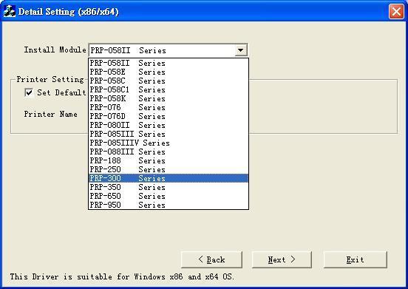Choose PRP-058C1 Series option
Screen dimensions: 408x289
(x=169, y=89)
